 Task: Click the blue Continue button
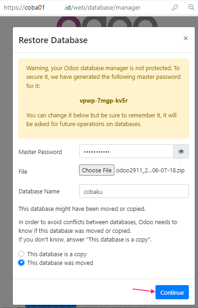click(172, 292)
